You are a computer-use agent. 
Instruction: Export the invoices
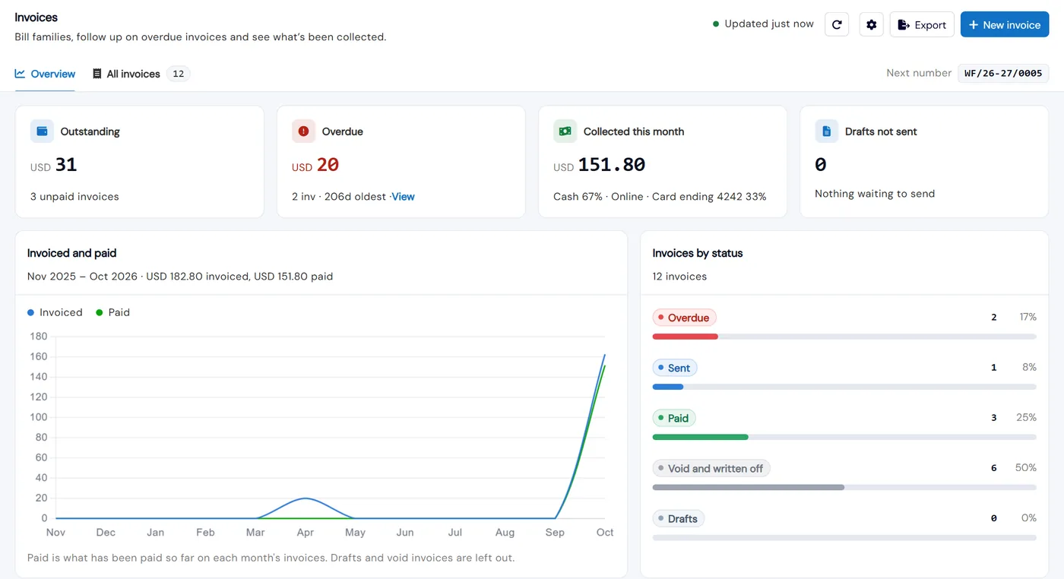(922, 24)
